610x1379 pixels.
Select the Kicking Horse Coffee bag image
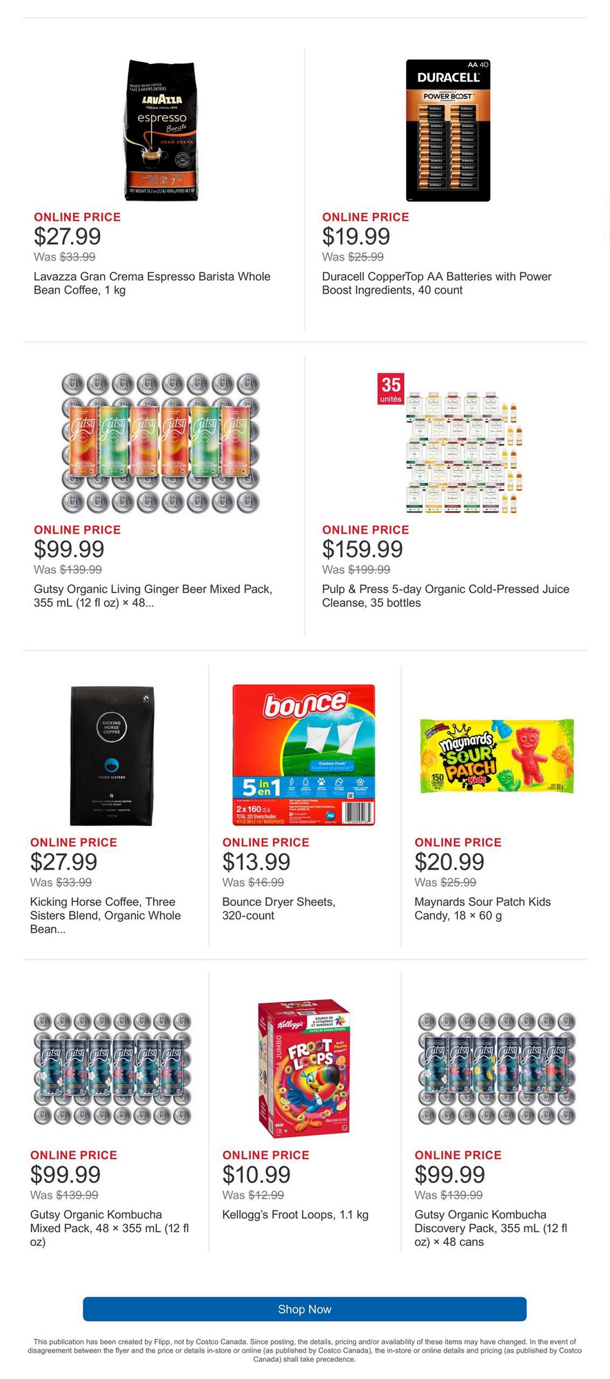click(x=112, y=755)
